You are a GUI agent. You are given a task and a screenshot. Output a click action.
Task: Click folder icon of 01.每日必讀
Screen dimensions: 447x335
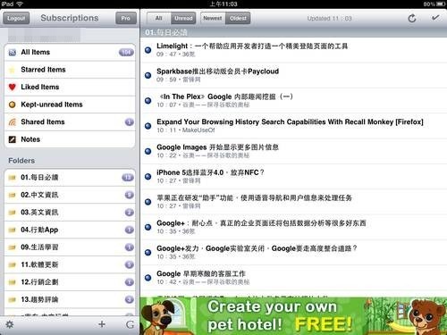click(x=13, y=178)
